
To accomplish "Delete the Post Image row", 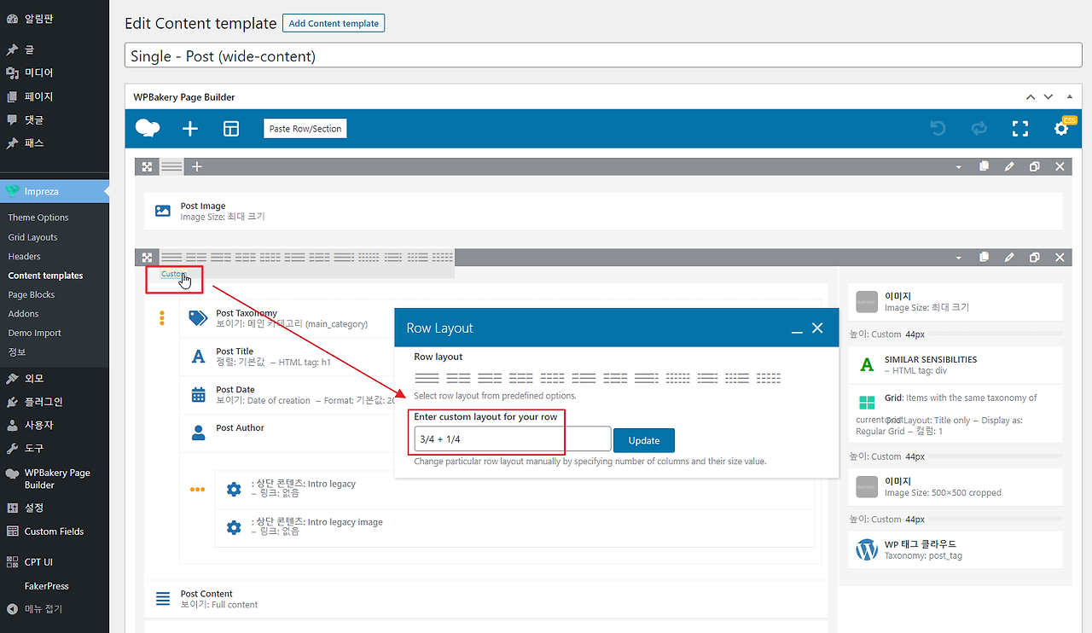I will coord(1060,166).
